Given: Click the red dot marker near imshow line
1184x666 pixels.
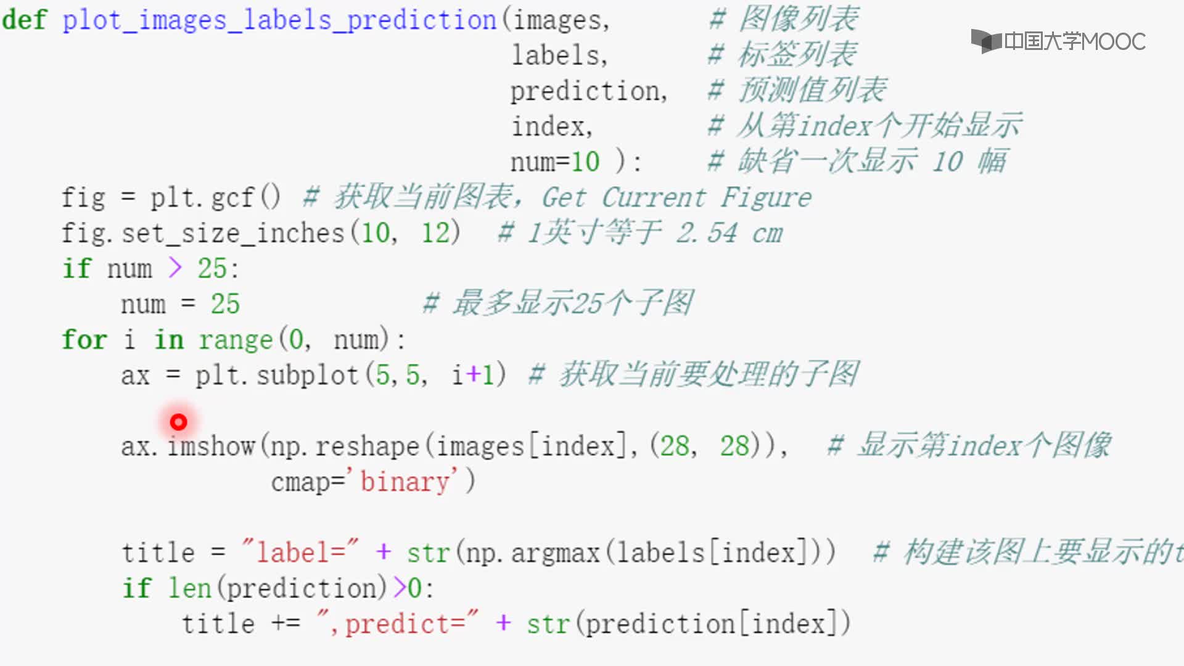Looking at the screenshot, I should click(178, 421).
